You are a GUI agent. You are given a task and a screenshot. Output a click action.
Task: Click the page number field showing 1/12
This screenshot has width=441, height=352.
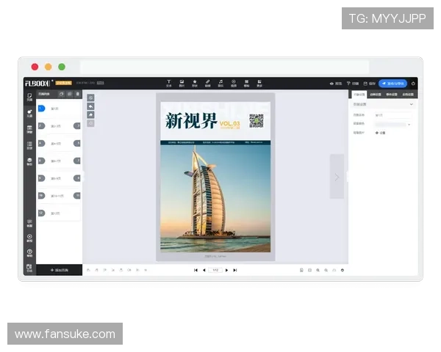[215, 270]
